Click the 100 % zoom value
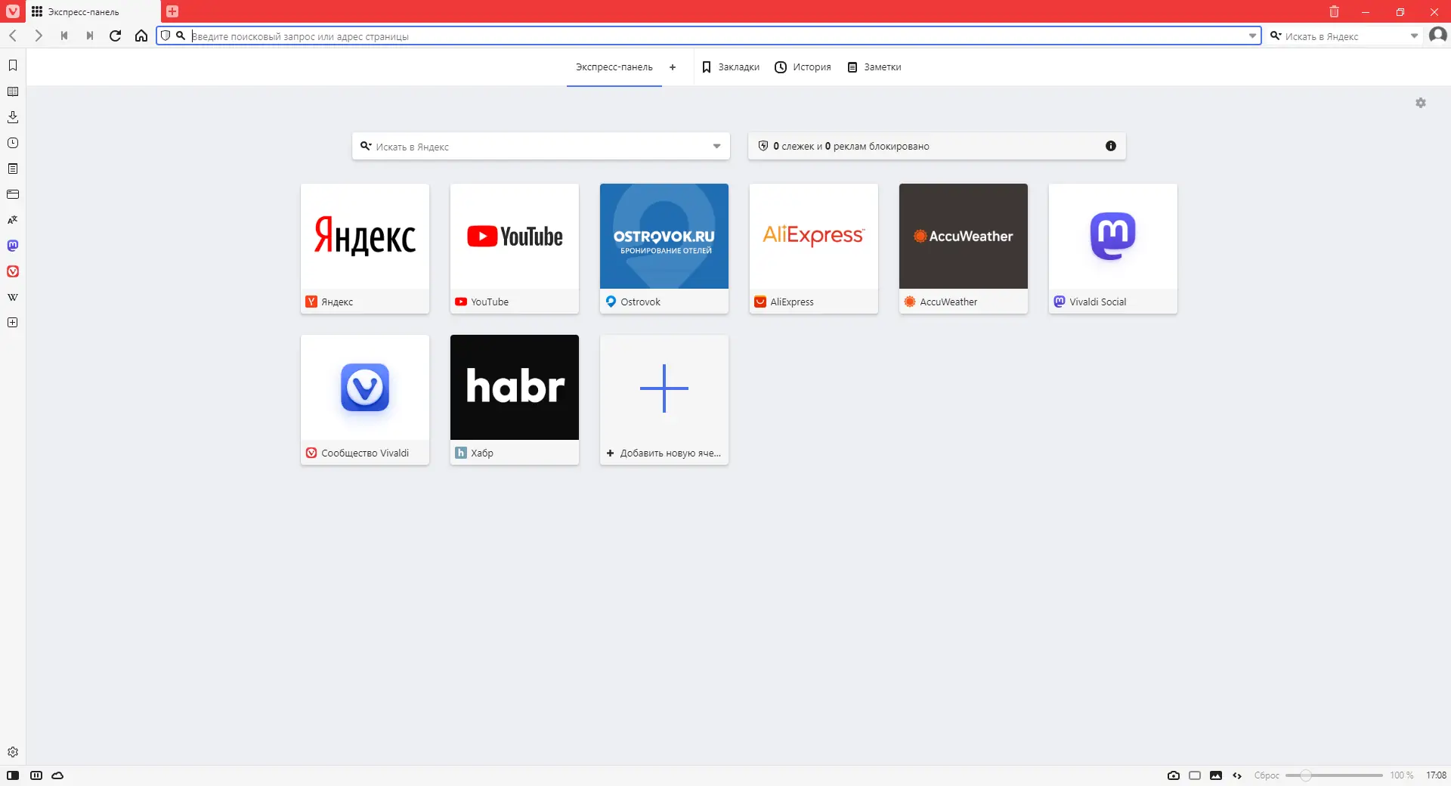 click(1401, 775)
